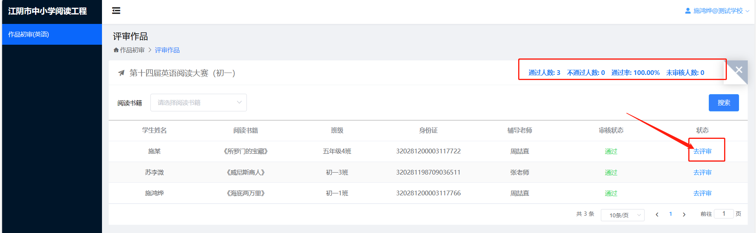
Task: Click the home icon in the breadcrumb
Action: (x=116, y=50)
